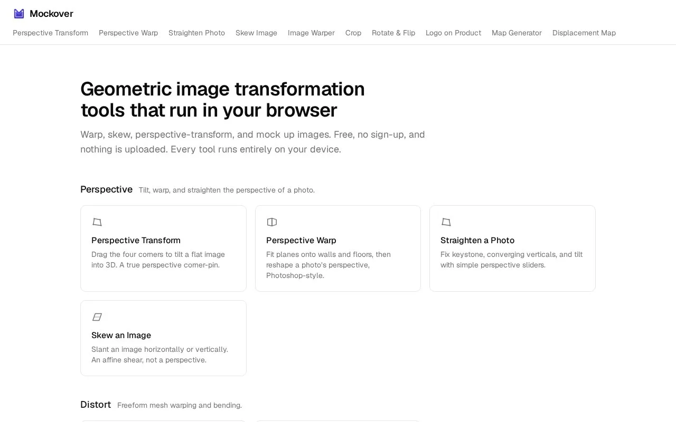Click the Perspective section heading
The image size is (676, 422).
tap(106, 189)
